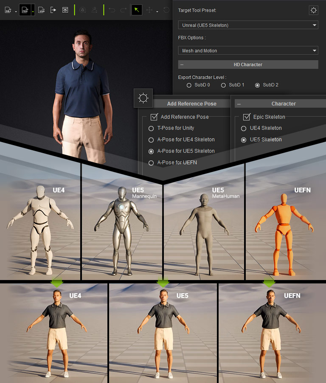The height and width of the screenshot is (383, 326).
Task: Open the FBX Options Mesh and Motion dropdown
Action: (248, 51)
